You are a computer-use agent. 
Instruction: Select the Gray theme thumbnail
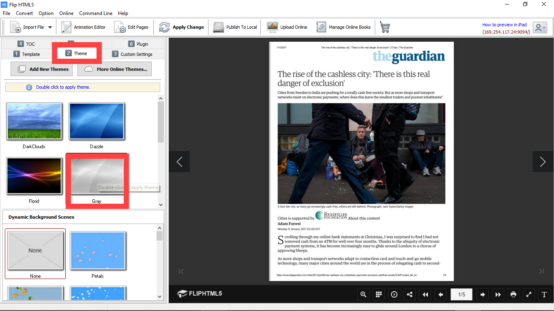[97, 177]
